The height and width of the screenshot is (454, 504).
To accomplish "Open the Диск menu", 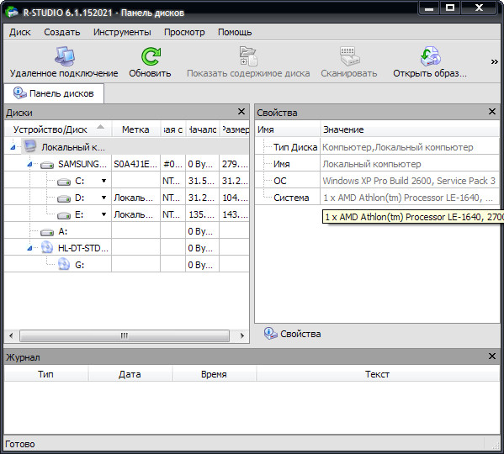I will click(x=20, y=32).
